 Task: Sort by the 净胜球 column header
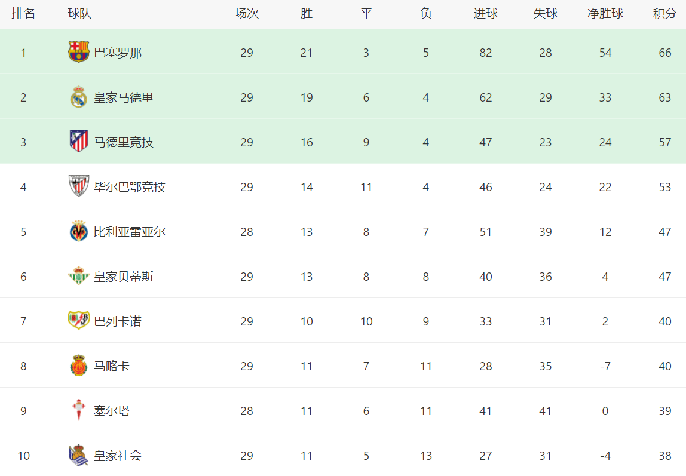click(x=605, y=14)
